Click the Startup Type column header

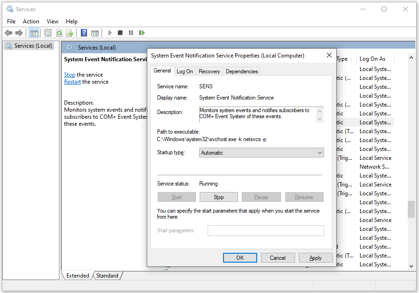coord(346,59)
